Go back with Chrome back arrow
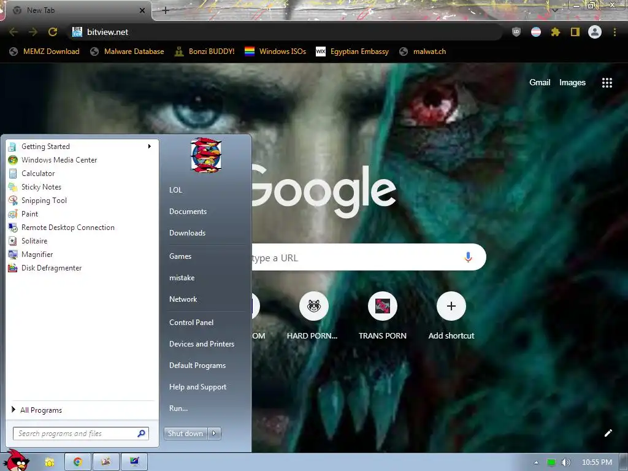This screenshot has width=628, height=471. click(x=13, y=32)
